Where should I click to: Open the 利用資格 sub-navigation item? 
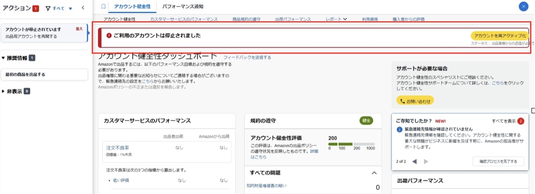pyautogui.click(x=370, y=19)
